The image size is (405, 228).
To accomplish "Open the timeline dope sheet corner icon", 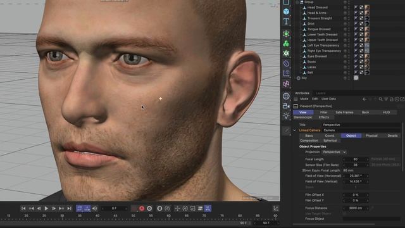I will tap(276, 208).
